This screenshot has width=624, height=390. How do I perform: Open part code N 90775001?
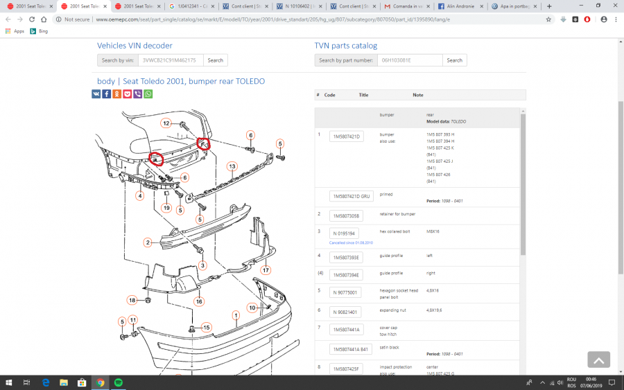tap(345, 292)
